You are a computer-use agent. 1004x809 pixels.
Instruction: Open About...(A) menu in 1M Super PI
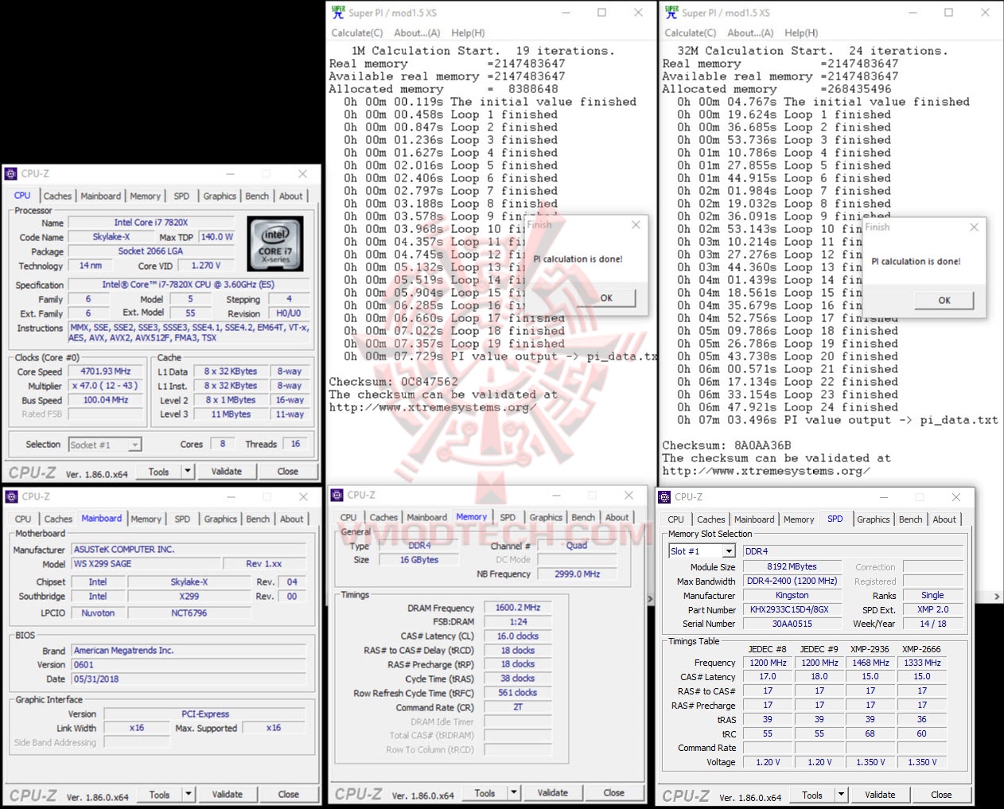(x=417, y=33)
